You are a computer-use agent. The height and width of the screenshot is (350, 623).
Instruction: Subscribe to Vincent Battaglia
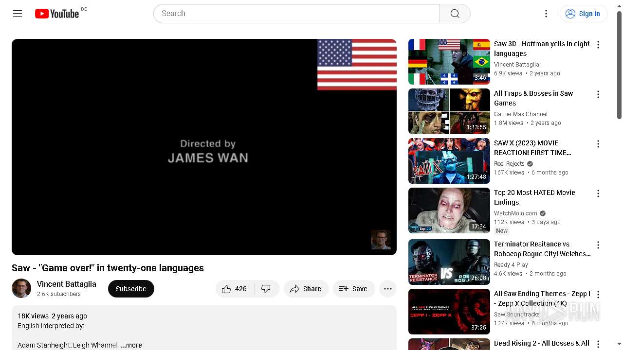pyautogui.click(x=131, y=289)
